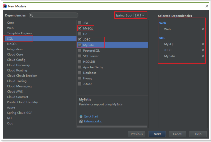Open the Reference doc link
The height and width of the screenshot is (142, 211).
93,121
